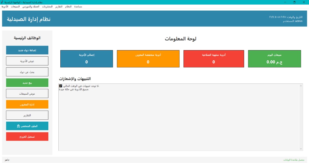Open the المشتريات menu

pyautogui.click(x=47, y=7)
